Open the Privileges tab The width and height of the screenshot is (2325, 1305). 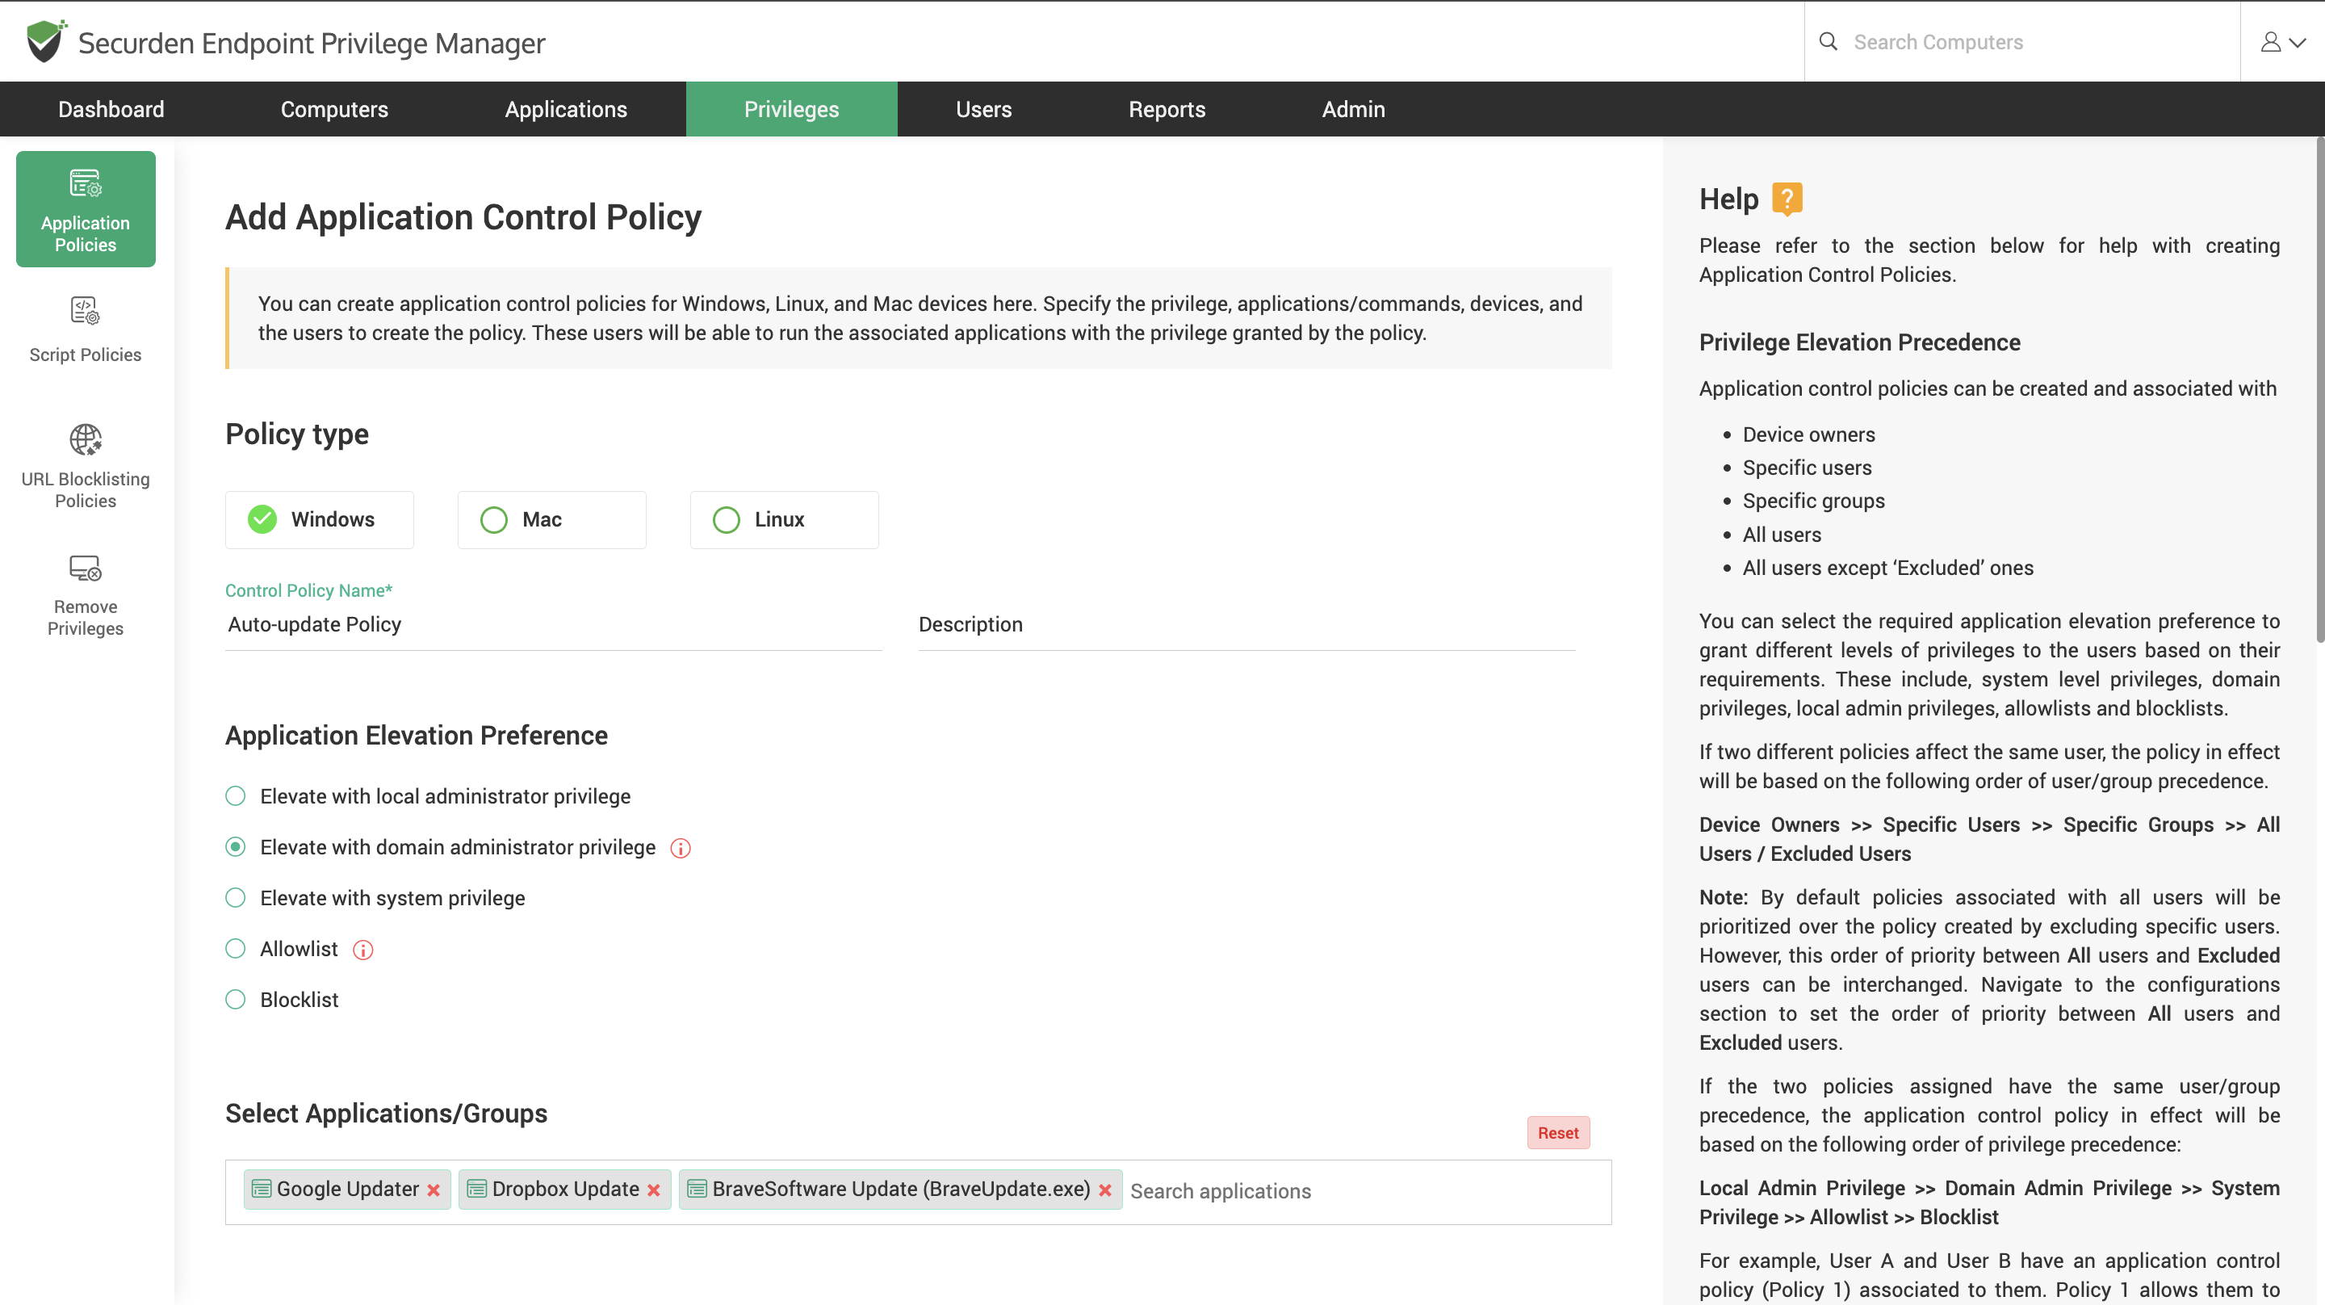[791, 109]
